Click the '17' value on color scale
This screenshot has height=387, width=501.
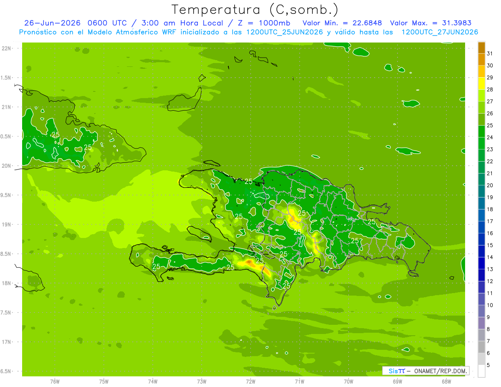(x=490, y=221)
